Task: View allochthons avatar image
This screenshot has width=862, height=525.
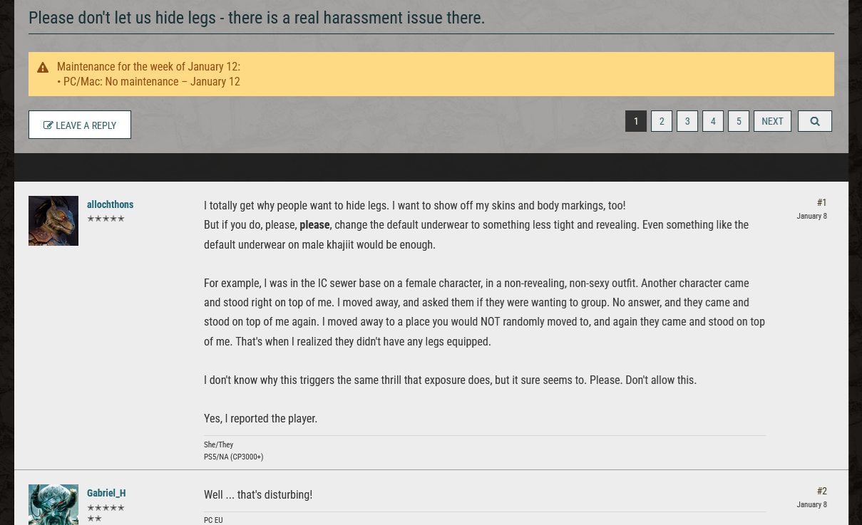Action: (53, 221)
